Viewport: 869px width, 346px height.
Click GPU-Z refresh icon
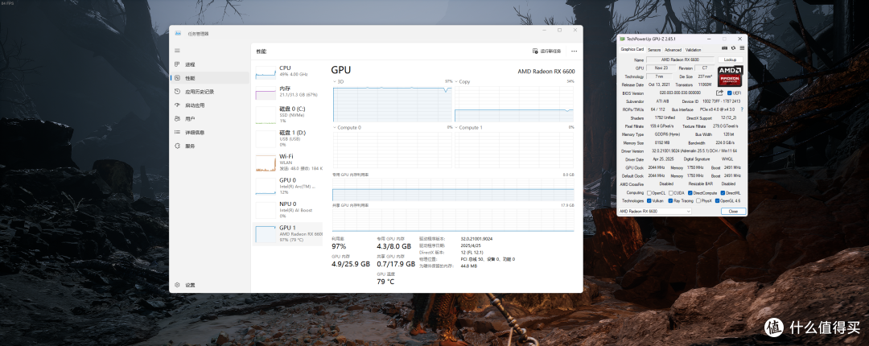[733, 48]
